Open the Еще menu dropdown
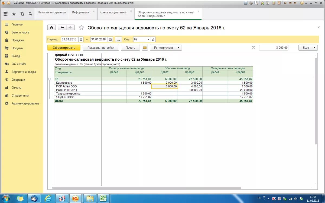Screen dimensions: 325x203 tap(308, 48)
